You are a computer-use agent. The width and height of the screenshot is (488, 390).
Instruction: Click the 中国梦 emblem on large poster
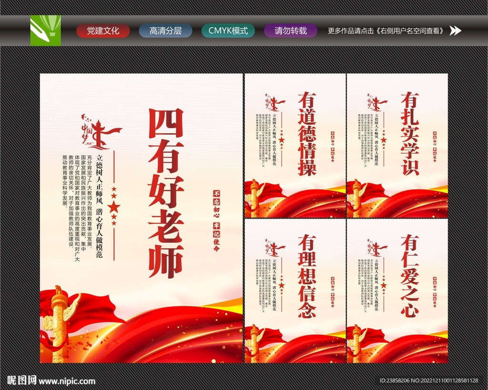coord(101,131)
